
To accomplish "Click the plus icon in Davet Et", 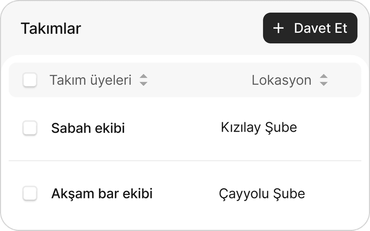I will pos(278,28).
